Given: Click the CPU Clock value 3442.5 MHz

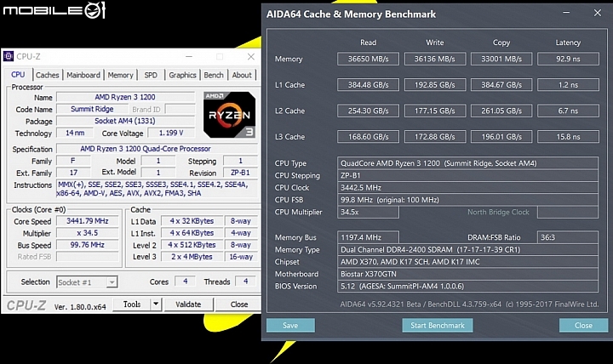Looking at the screenshot, I should (467, 187).
